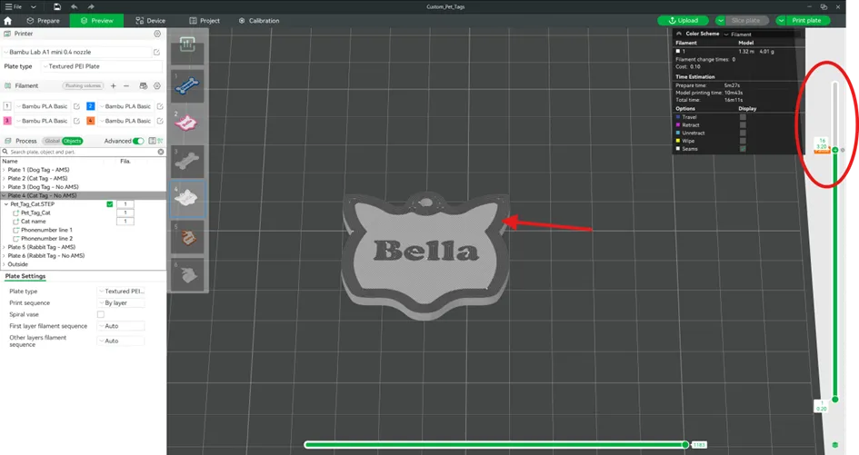Image resolution: width=859 pixels, height=455 pixels.
Task: Edit filament 1 preset
Action: coord(76,106)
